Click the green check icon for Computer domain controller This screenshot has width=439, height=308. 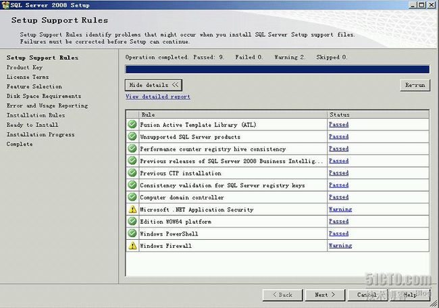[132, 197]
